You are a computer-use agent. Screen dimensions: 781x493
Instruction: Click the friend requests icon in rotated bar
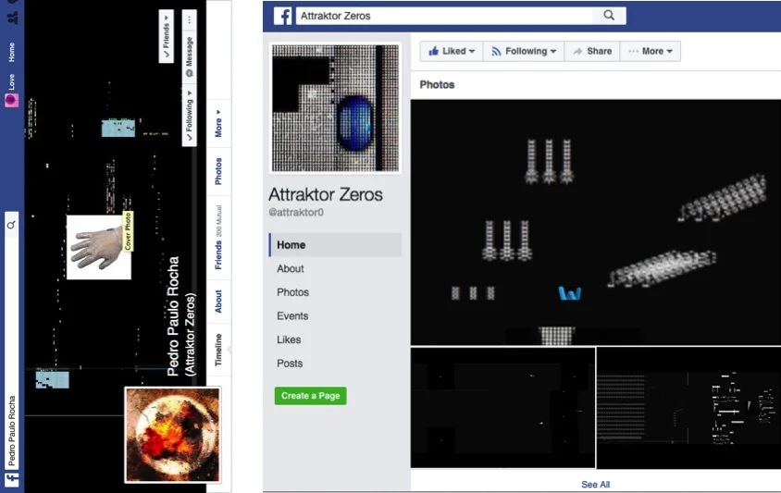[x=12, y=18]
